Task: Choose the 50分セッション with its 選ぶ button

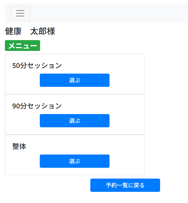Action: (x=75, y=80)
